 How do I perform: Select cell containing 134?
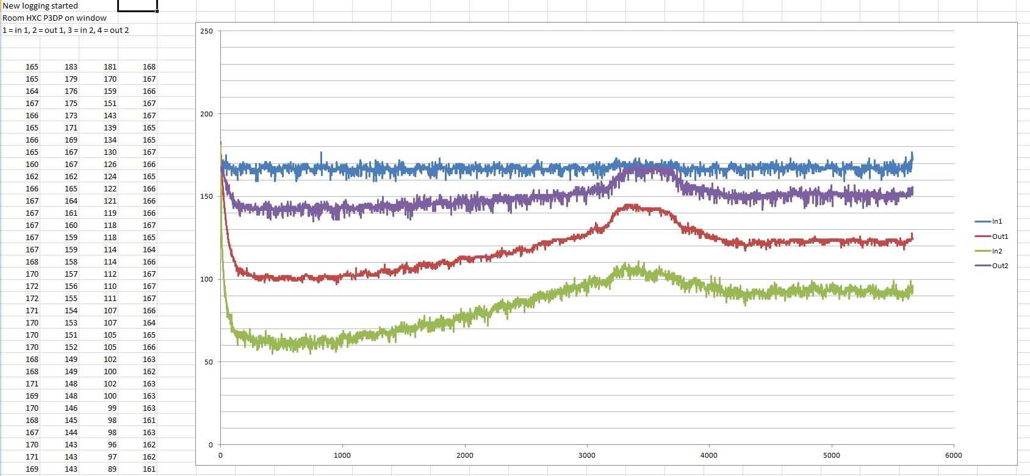click(98, 140)
